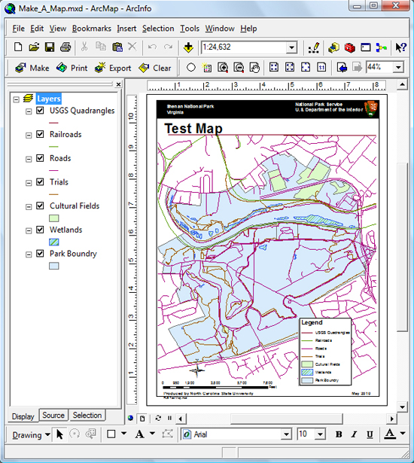Switch to the Source tab
The height and width of the screenshot is (463, 414).
tap(53, 415)
